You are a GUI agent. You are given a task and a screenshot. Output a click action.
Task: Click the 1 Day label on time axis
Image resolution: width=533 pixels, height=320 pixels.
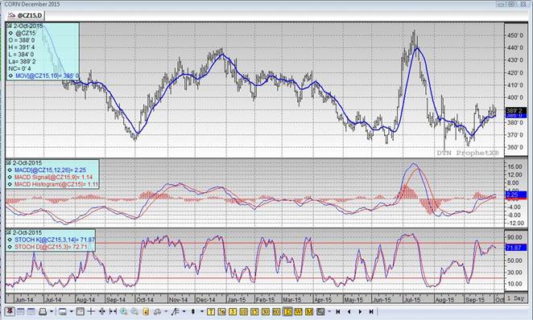(515, 298)
